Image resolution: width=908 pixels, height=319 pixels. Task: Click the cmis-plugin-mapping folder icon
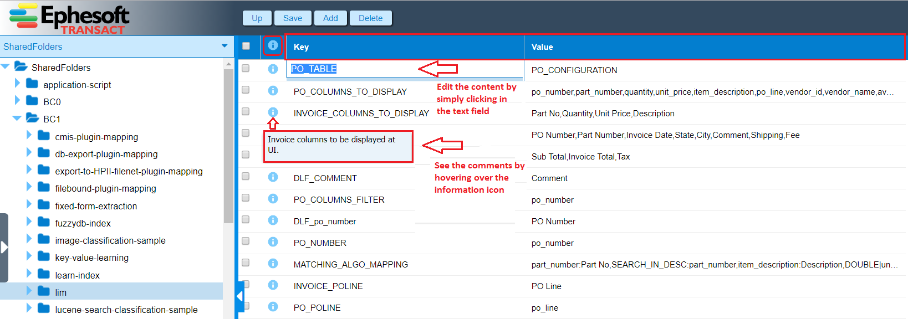point(44,136)
